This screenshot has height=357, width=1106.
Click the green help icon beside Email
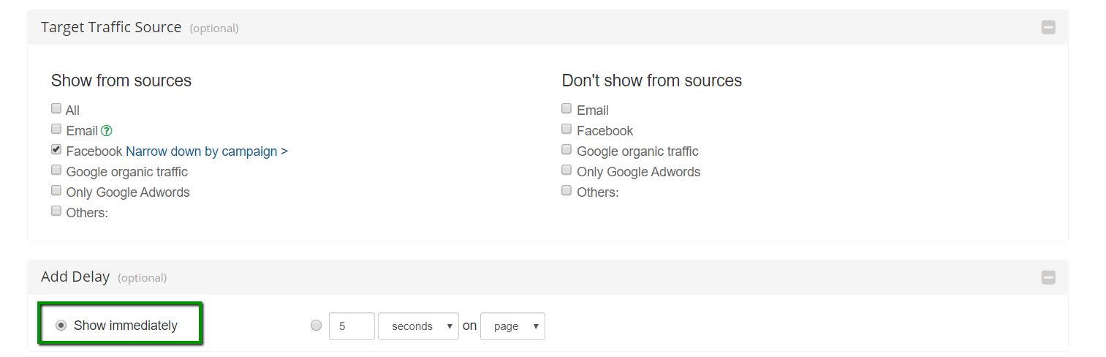pyautogui.click(x=107, y=131)
